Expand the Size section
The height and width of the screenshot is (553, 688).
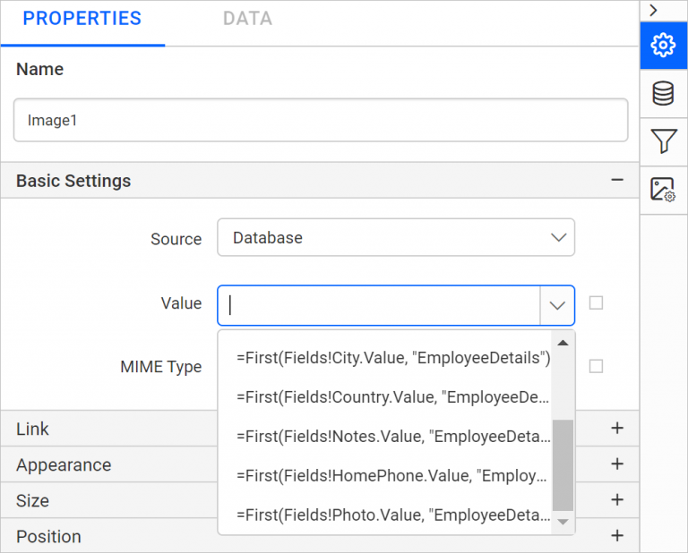pos(617,500)
